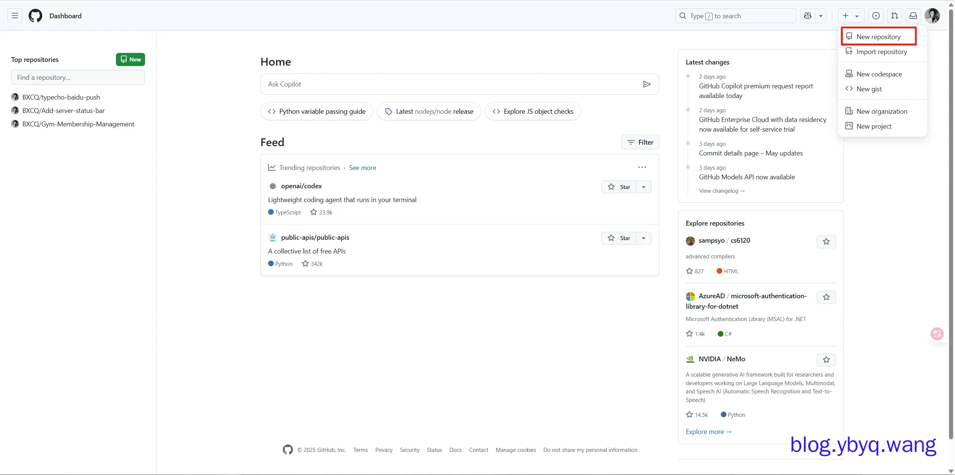Open the public-apis/public-apis repository link
Viewport: 955px width, 475px height.
click(315, 237)
